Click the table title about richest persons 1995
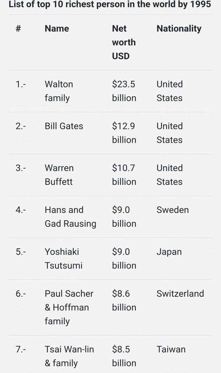The height and width of the screenshot is (373, 221). (x=110, y=5)
